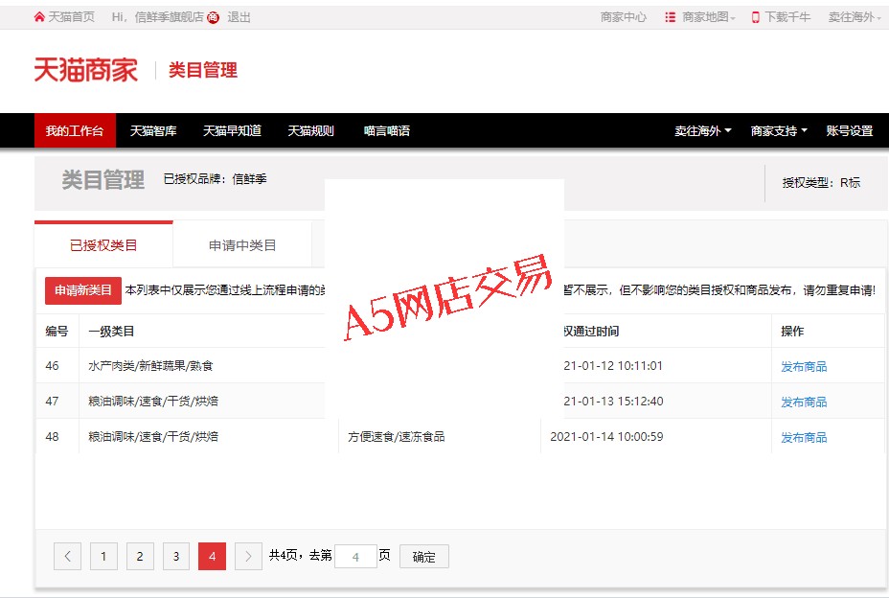Viewport: 889px width, 598px height.
Task: Open 商家中心 link
Action: (x=623, y=17)
